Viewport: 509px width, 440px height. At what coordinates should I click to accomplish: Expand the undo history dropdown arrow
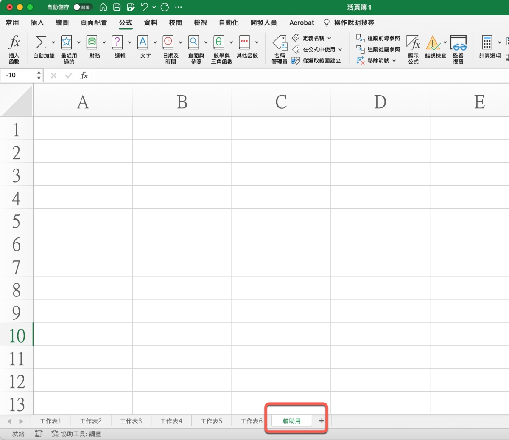[x=154, y=7]
